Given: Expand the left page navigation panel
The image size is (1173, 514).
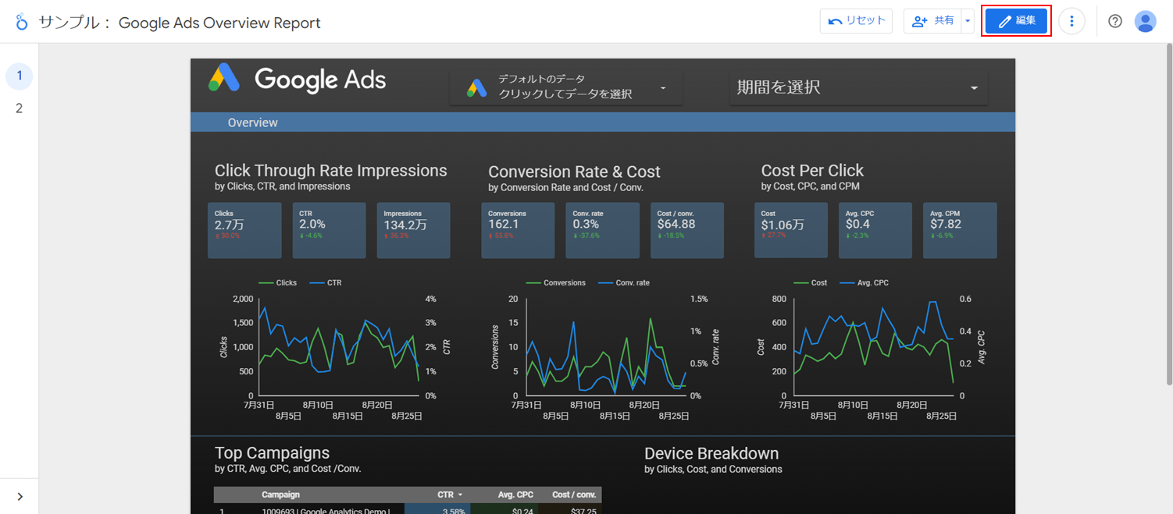Looking at the screenshot, I should coord(20,497).
